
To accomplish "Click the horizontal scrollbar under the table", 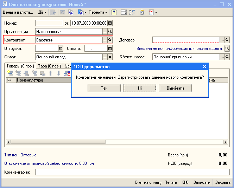I will coord(116,142).
